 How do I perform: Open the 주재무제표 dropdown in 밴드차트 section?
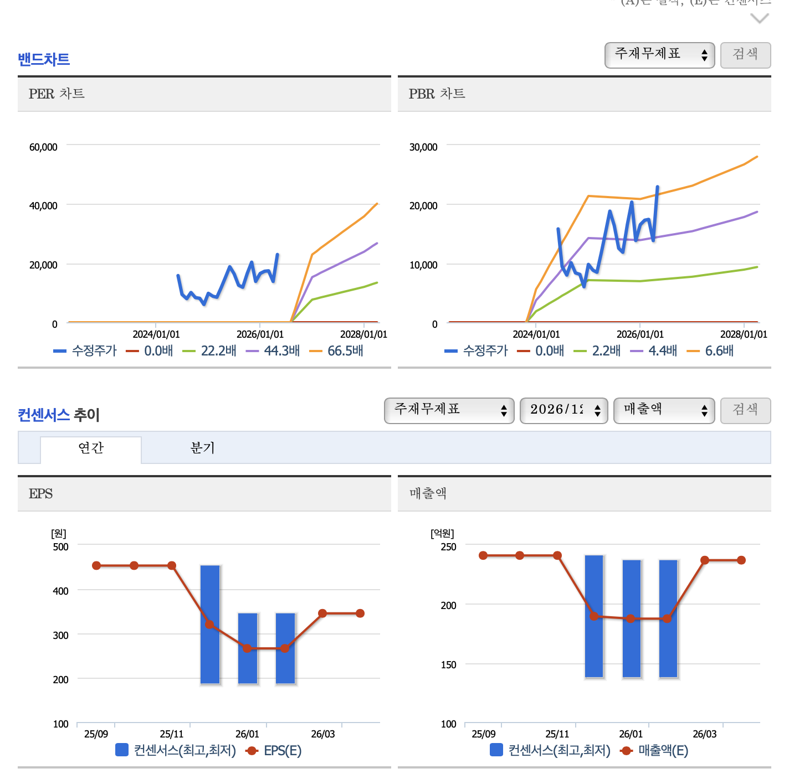[659, 55]
